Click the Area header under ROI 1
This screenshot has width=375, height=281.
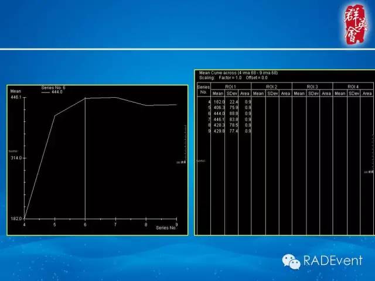click(x=245, y=93)
